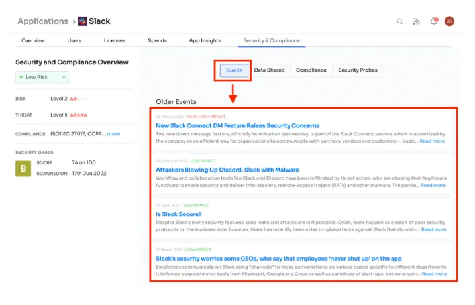Go to Applications breadcrumb
This screenshot has height=305, width=475.
pos(42,21)
